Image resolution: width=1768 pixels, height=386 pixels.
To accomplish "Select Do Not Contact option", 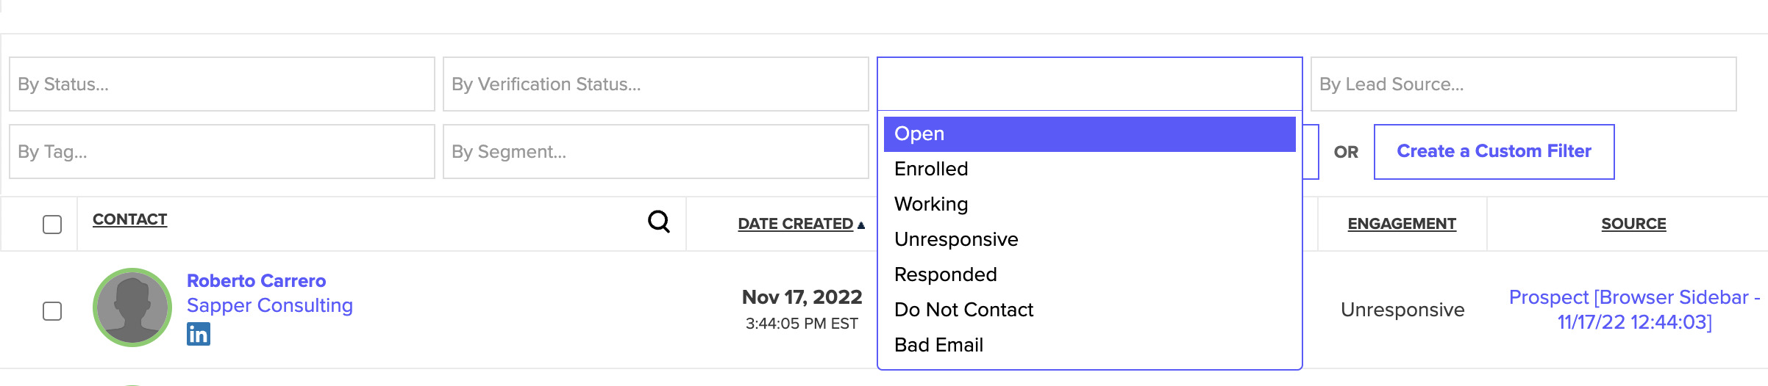I will 1090,310.
